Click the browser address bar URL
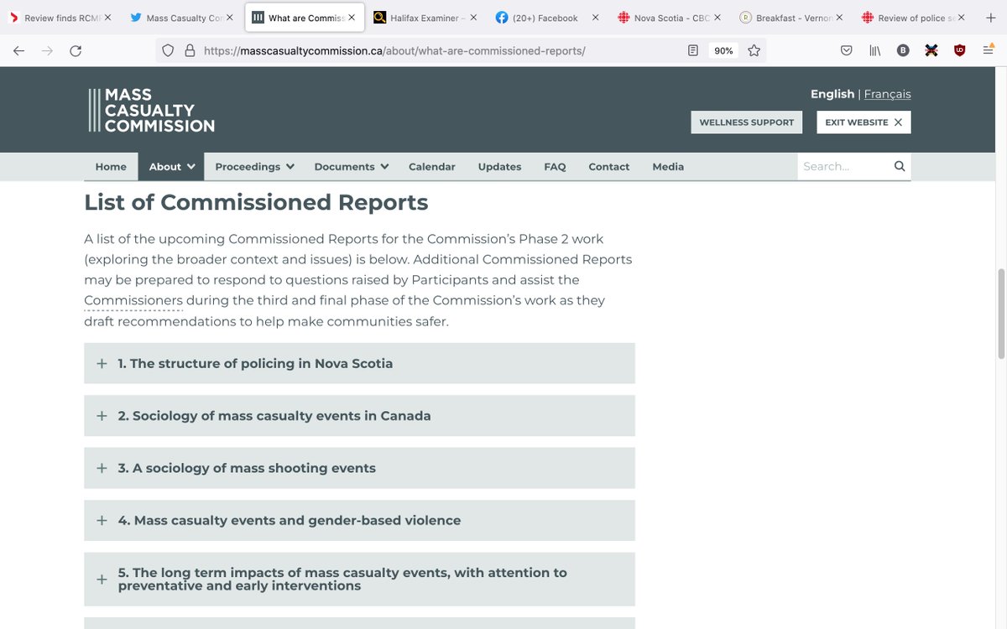1007x629 pixels. pos(394,50)
